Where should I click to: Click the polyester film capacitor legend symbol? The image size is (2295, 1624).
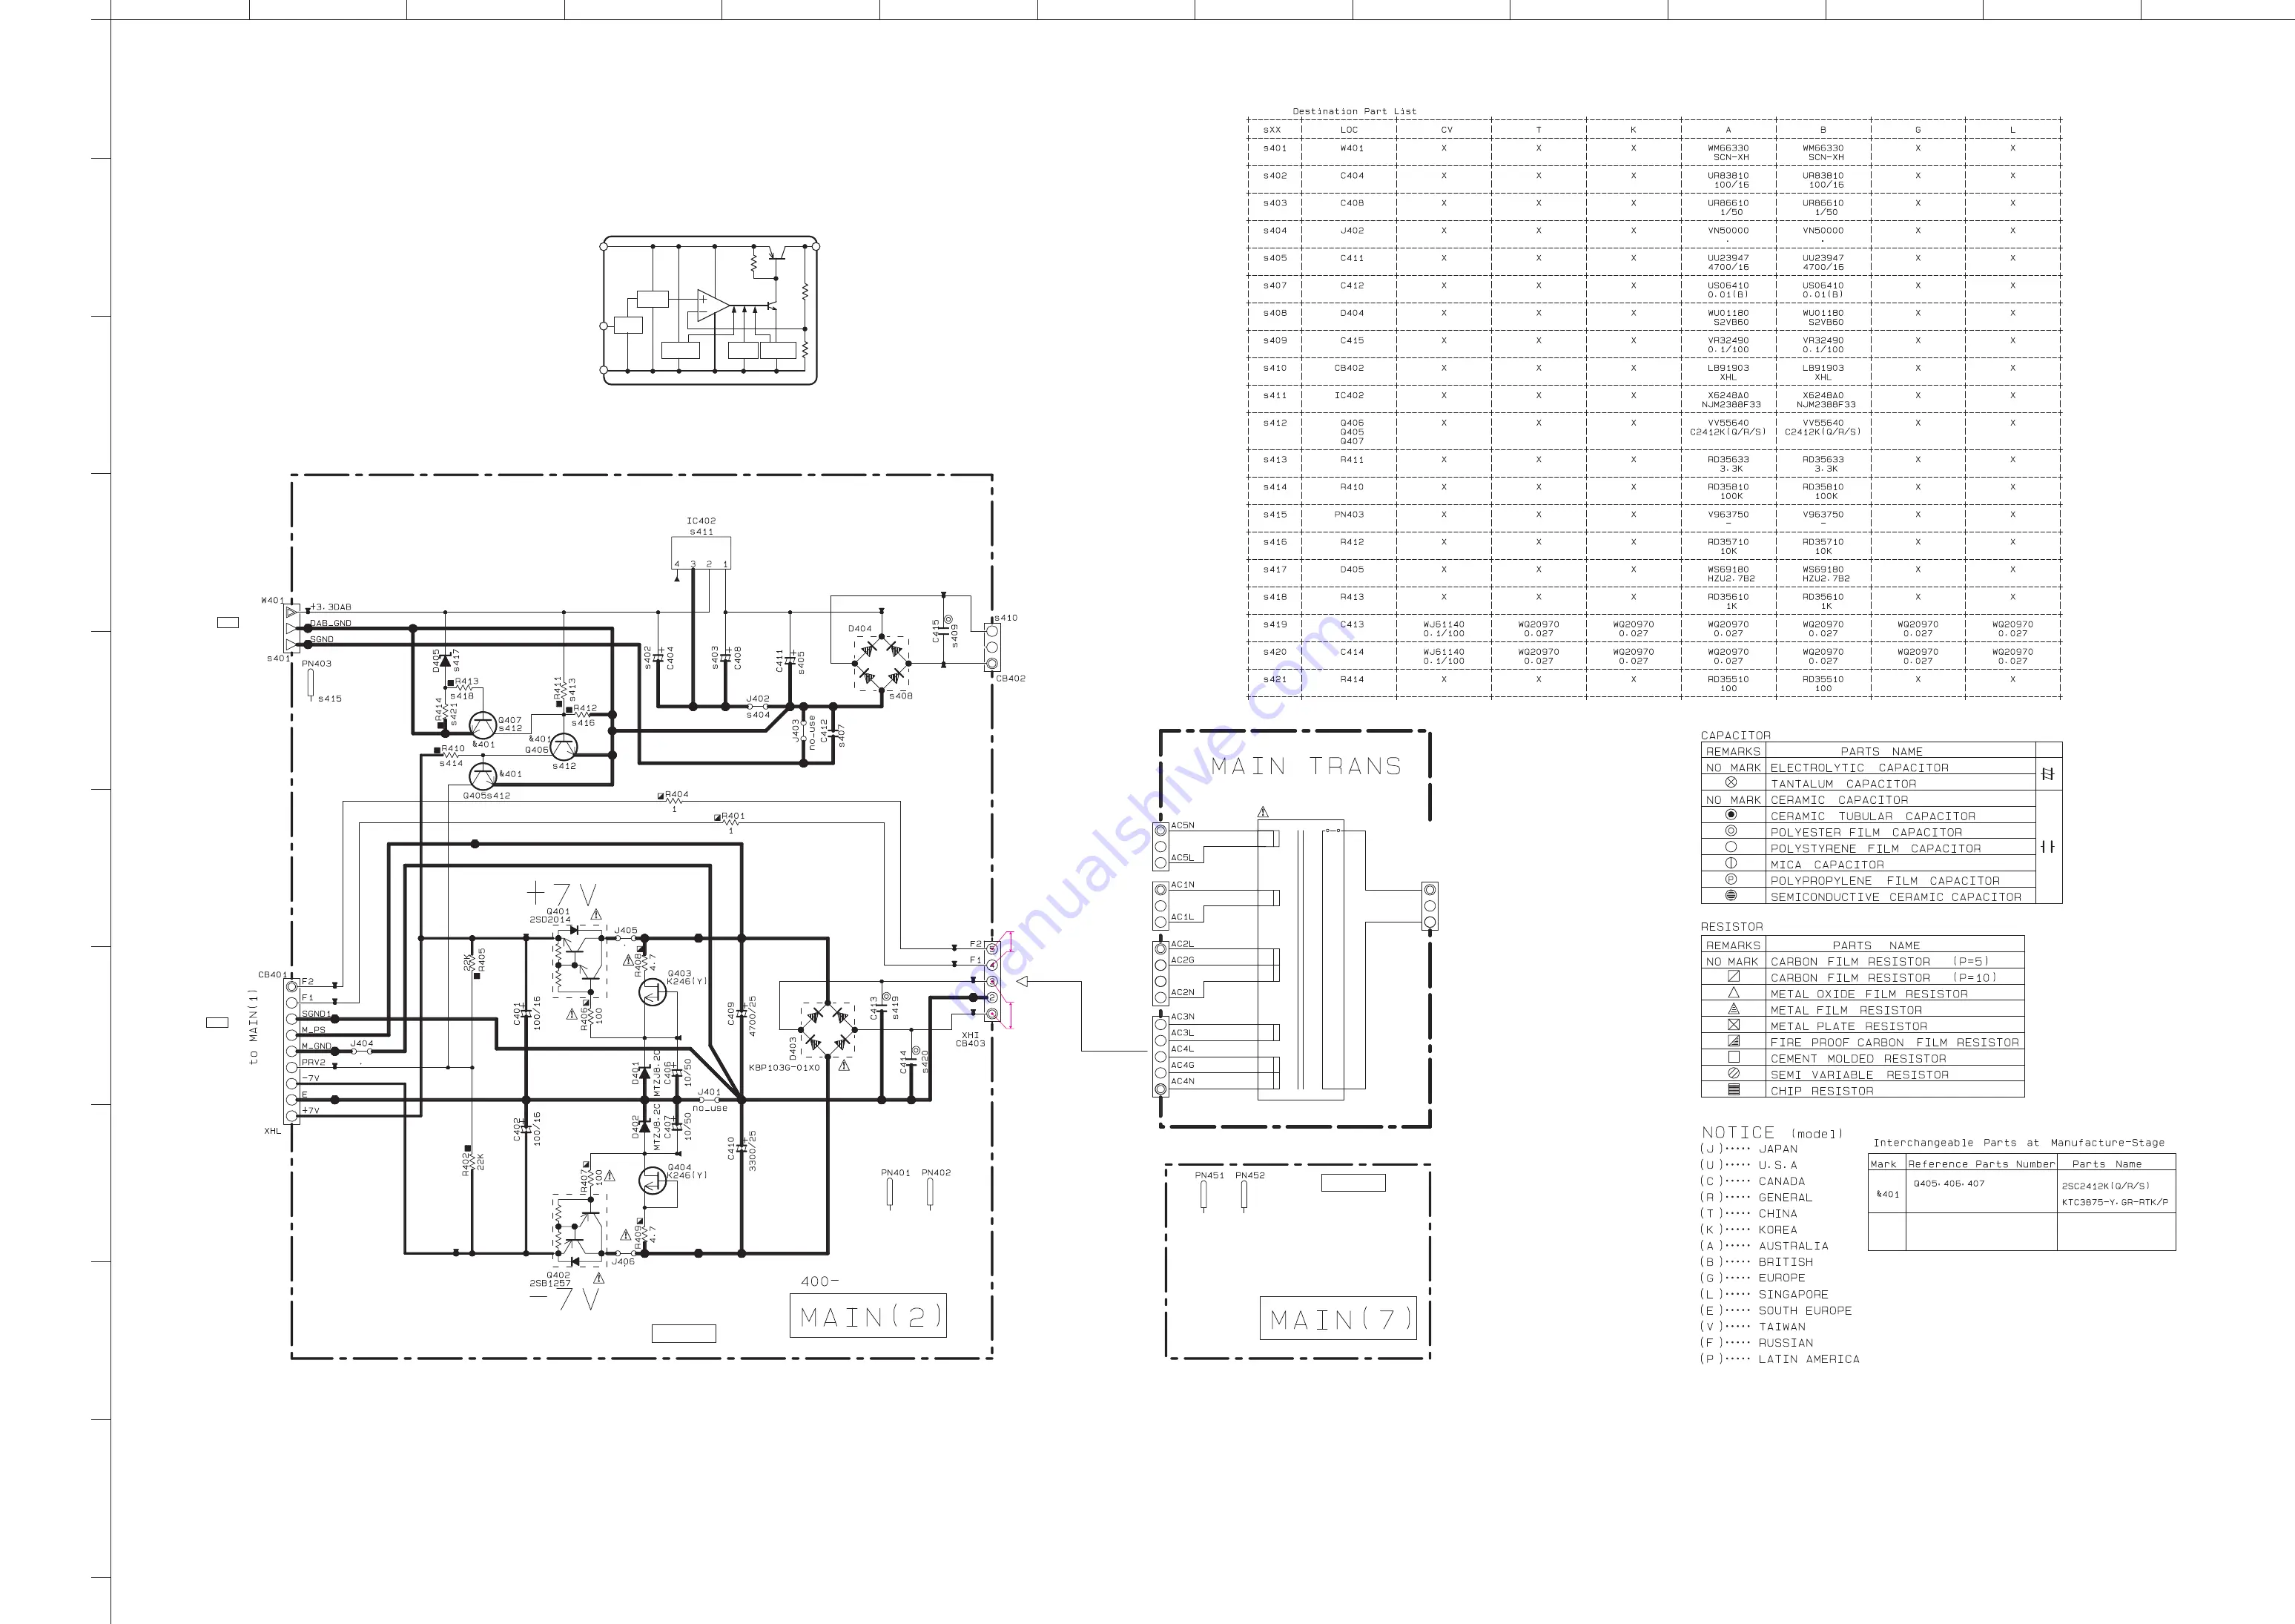tap(1731, 831)
